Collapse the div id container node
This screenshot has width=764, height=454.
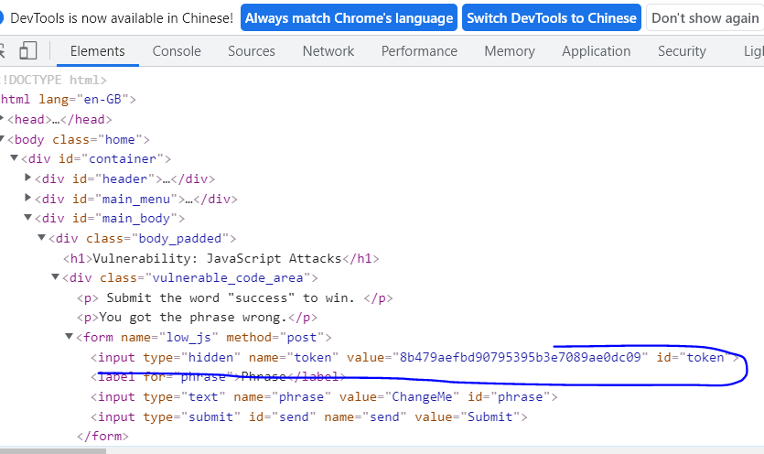pyautogui.click(x=14, y=158)
